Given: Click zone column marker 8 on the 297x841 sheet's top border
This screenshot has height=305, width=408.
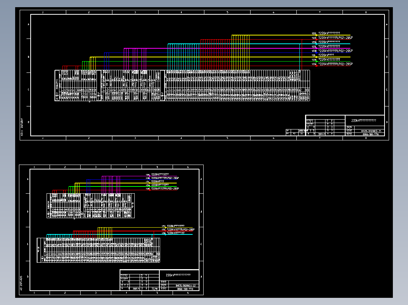Looking at the screenshot, I should tap(366, 12).
